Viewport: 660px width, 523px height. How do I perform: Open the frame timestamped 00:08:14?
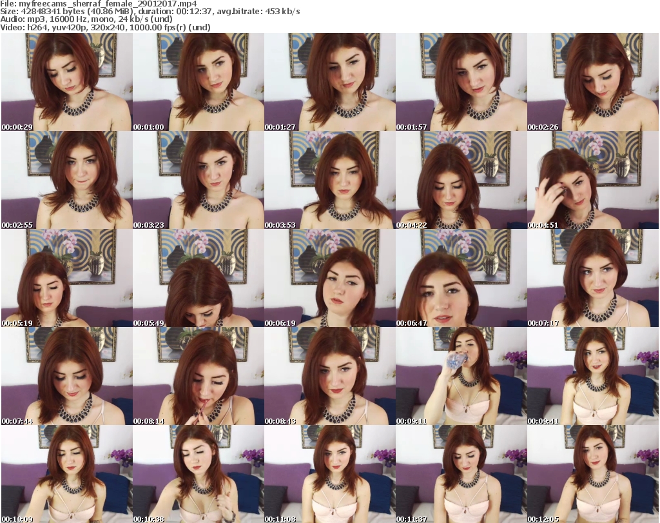199,377
